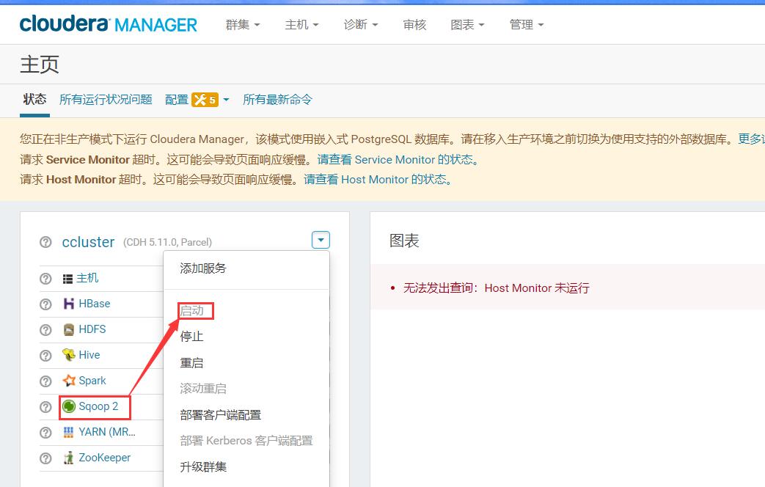Image resolution: width=765 pixels, height=487 pixels.
Task: Click the HBase service icon
Action: point(69,304)
